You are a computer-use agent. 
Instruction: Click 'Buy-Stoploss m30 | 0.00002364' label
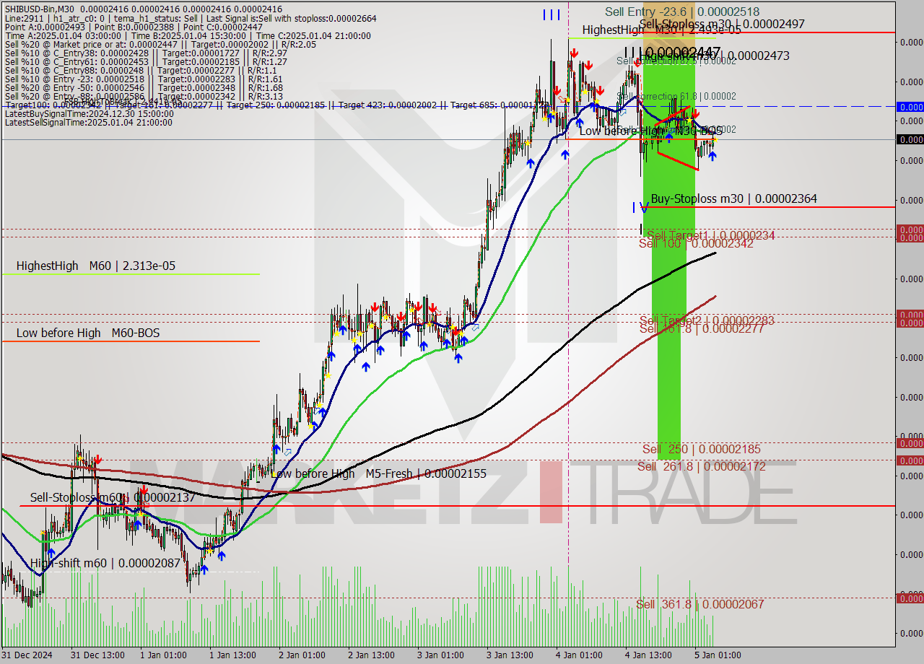pos(734,198)
